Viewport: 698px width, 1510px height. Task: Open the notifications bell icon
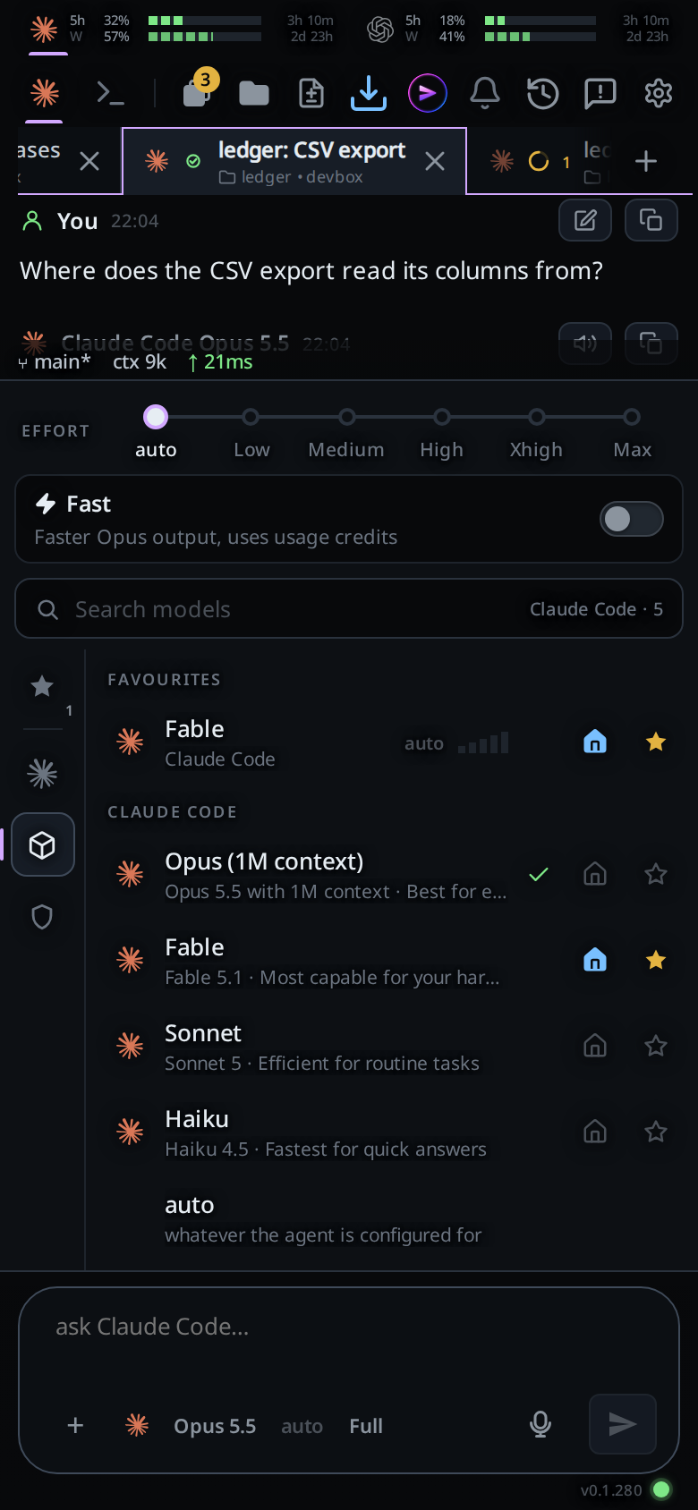click(x=485, y=93)
